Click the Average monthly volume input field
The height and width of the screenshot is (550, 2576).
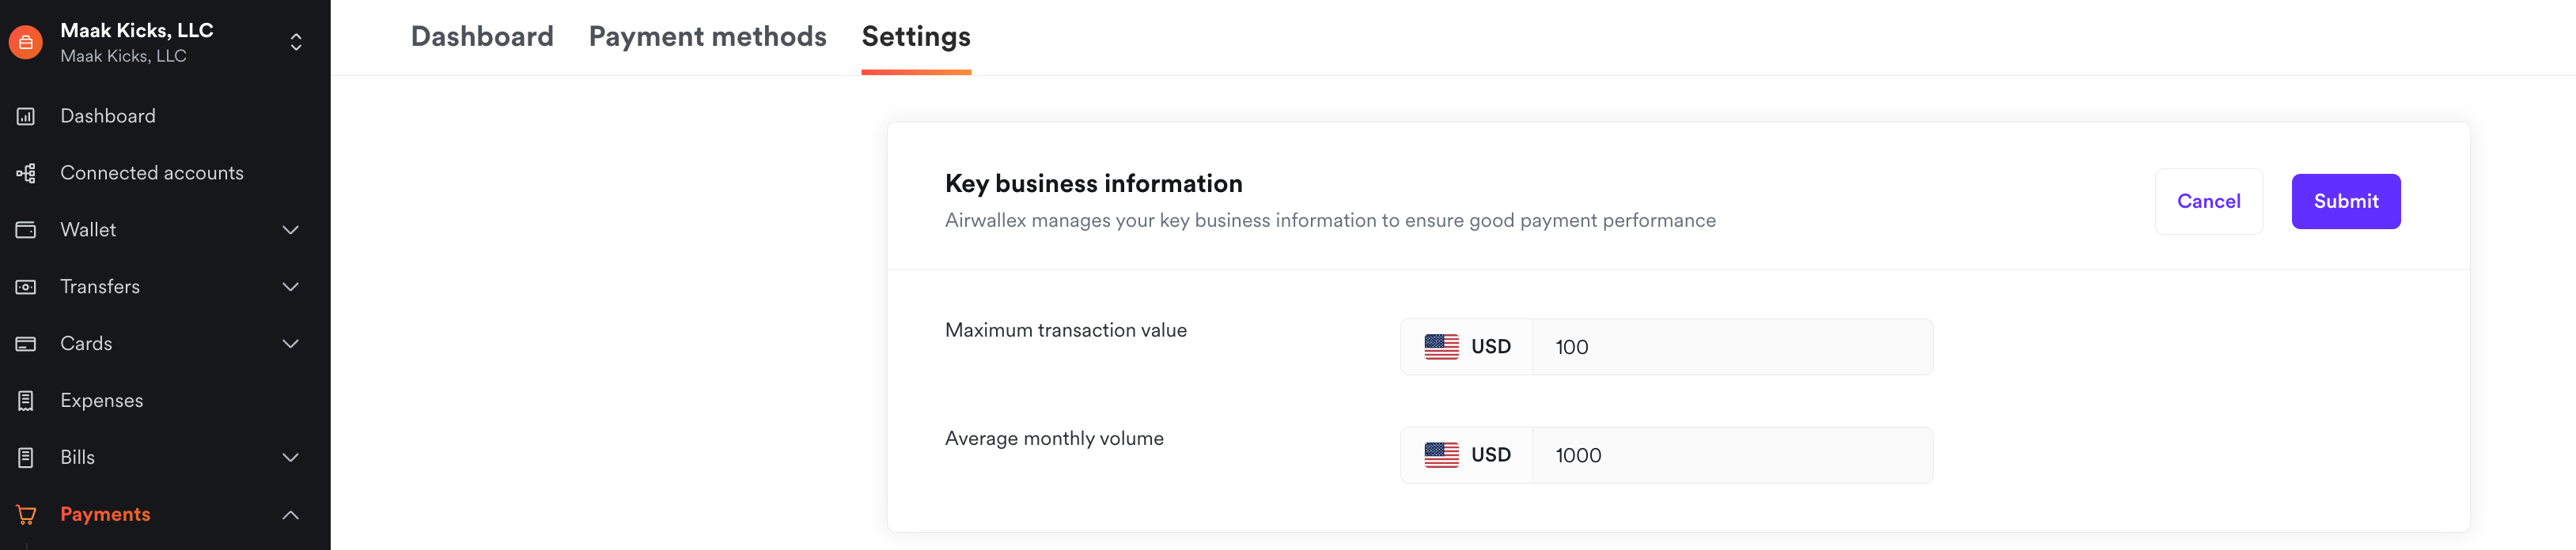coord(1731,456)
